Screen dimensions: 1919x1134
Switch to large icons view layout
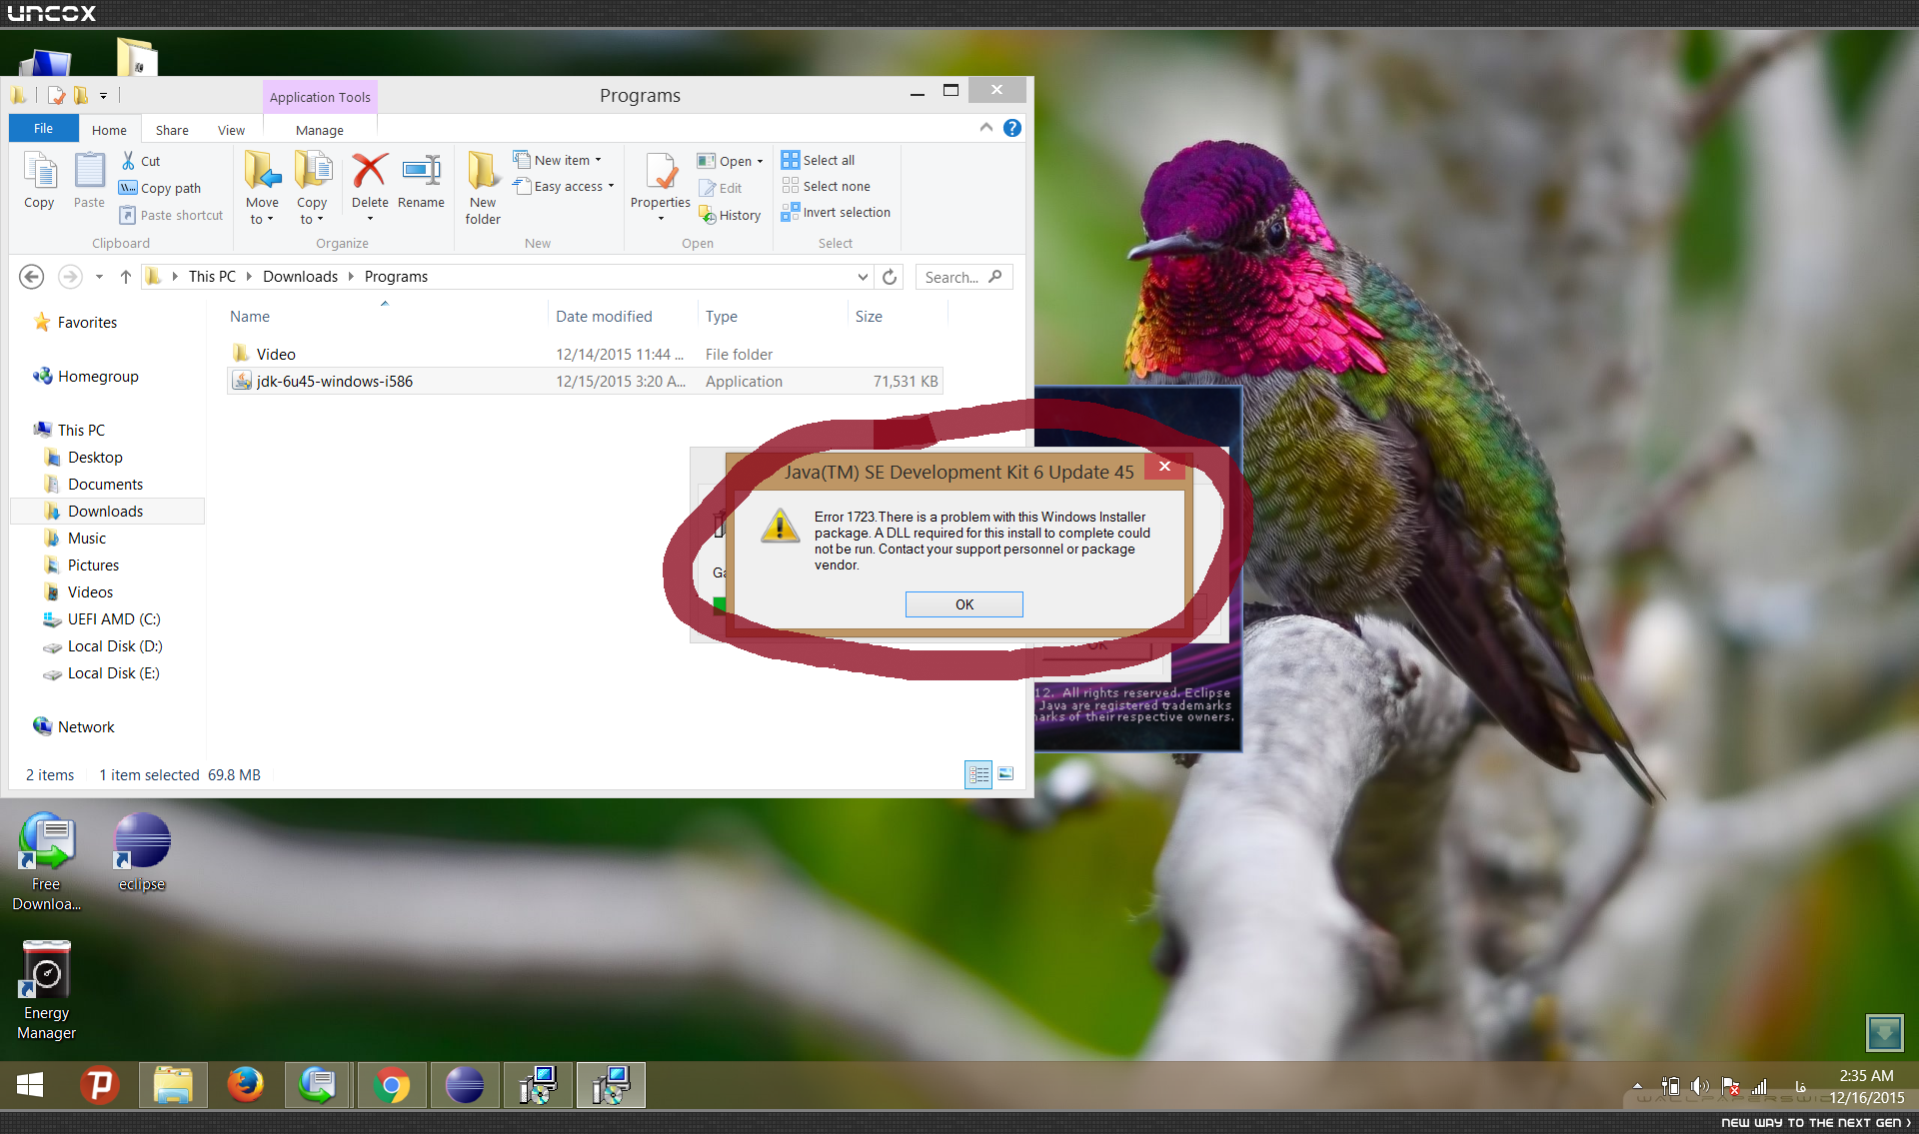click(1005, 774)
